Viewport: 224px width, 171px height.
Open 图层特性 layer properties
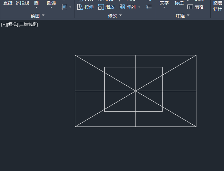click(218, 6)
